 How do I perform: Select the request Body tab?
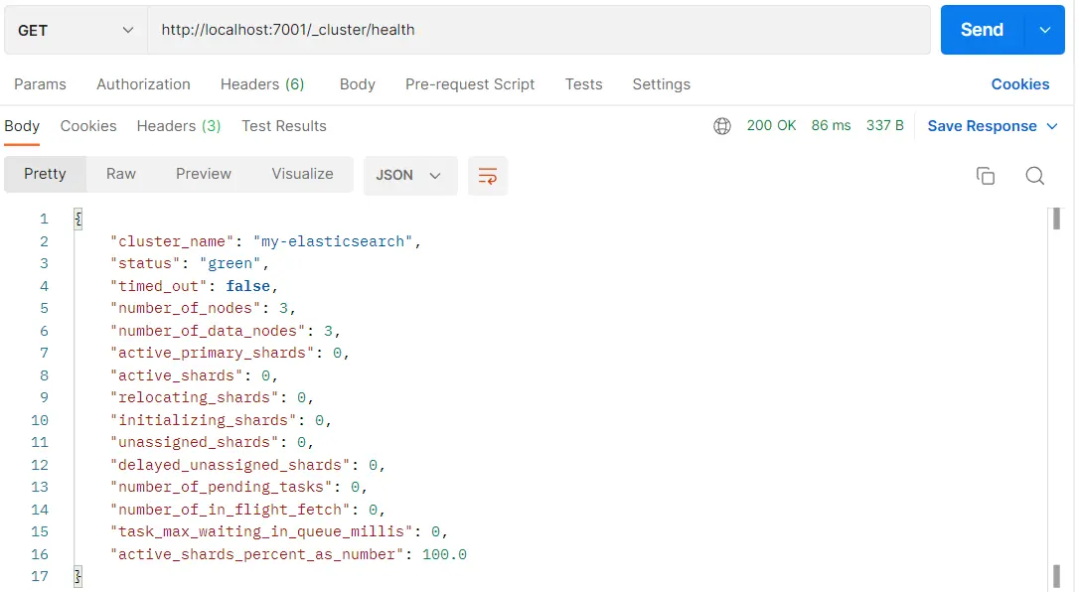coord(357,84)
